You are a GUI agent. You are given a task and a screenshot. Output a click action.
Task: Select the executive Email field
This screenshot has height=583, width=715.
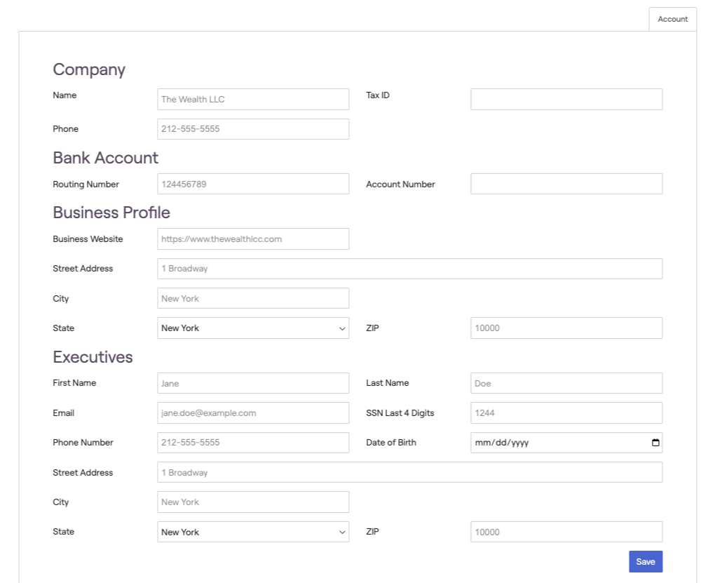(253, 413)
